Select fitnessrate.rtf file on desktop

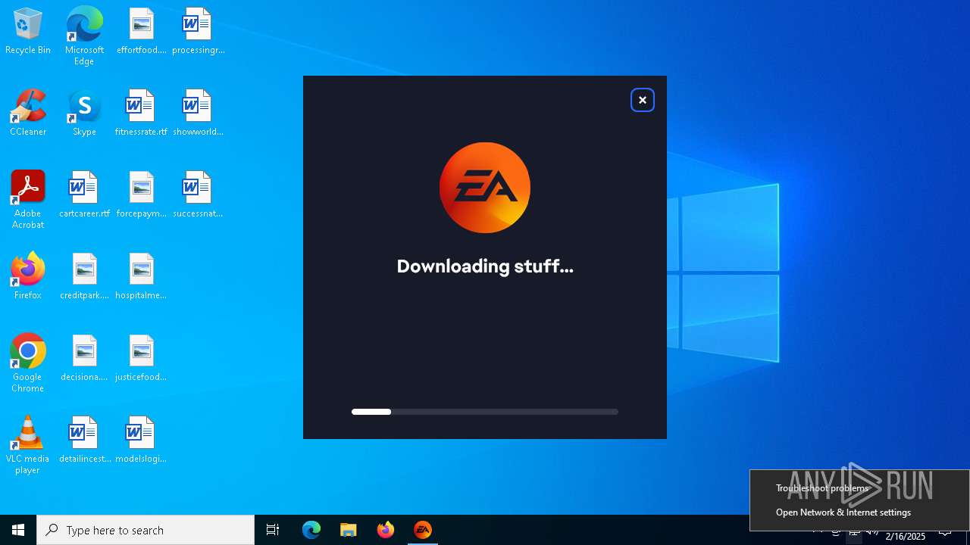pos(141,114)
